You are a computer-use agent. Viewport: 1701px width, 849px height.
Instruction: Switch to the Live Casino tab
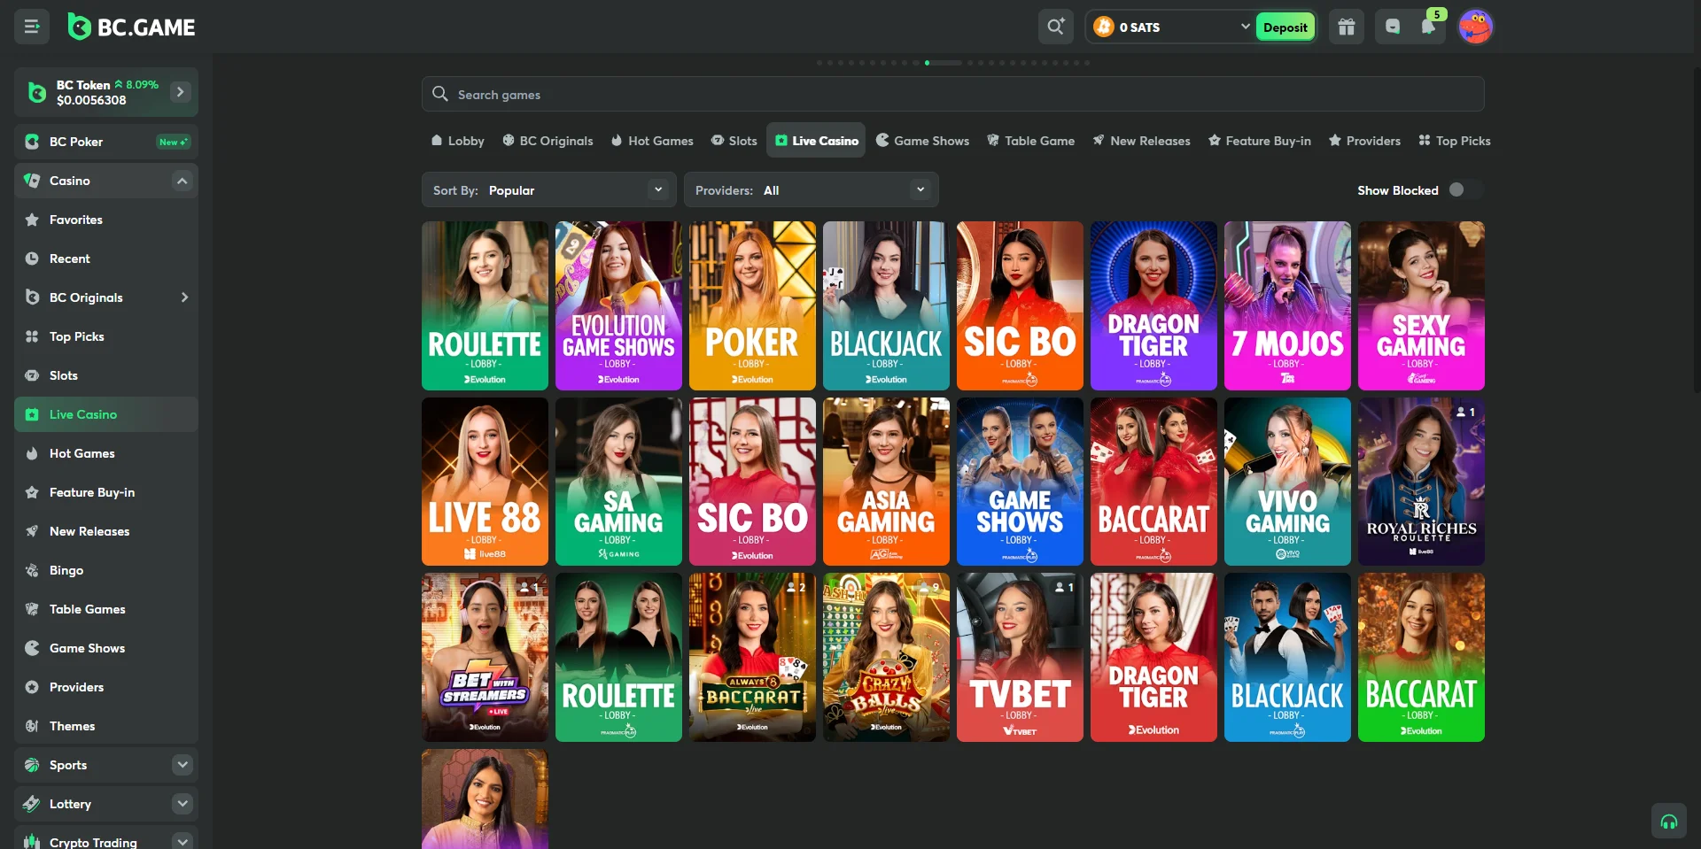tap(816, 140)
